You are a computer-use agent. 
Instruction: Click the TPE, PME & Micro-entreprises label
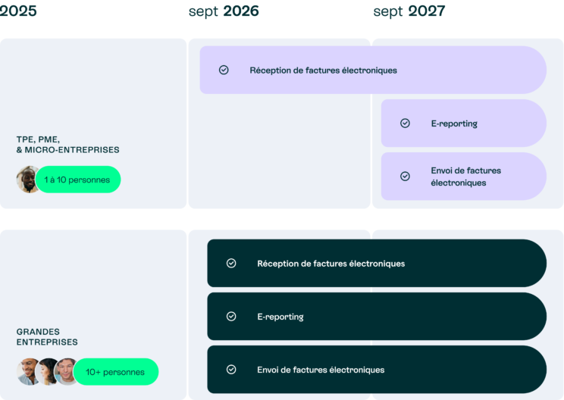67,145
